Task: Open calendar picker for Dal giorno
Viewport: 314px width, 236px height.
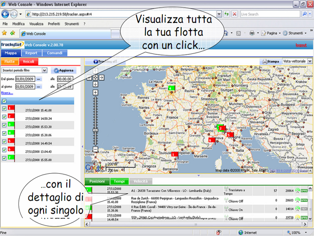Action: point(38,79)
